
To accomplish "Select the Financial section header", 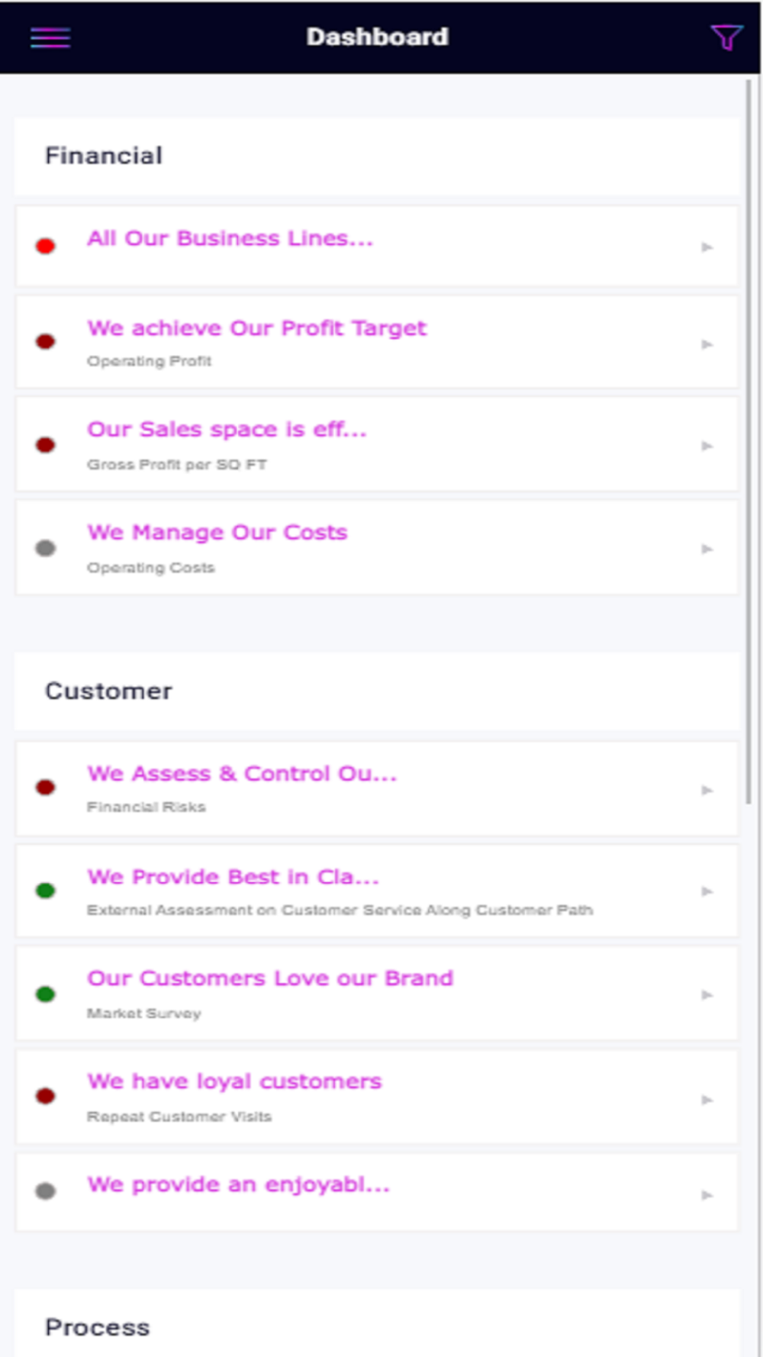I will [x=104, y=156].
